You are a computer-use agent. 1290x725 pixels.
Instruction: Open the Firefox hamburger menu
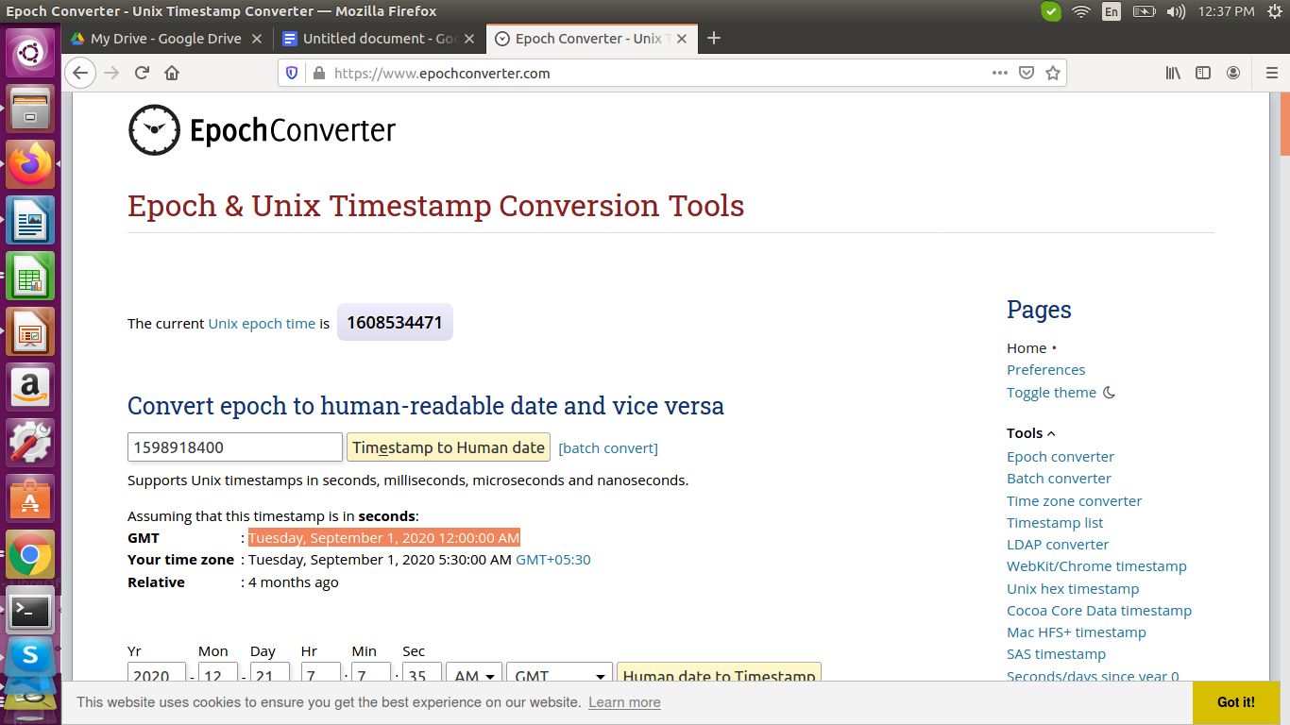point(1271,73)
